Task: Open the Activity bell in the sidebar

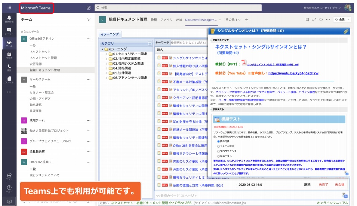Action: (x=9, y=18)
